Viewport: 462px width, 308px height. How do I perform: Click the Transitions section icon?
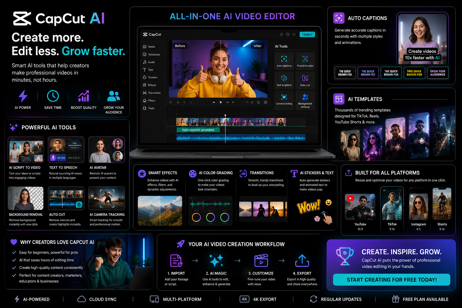click(243, 174)
